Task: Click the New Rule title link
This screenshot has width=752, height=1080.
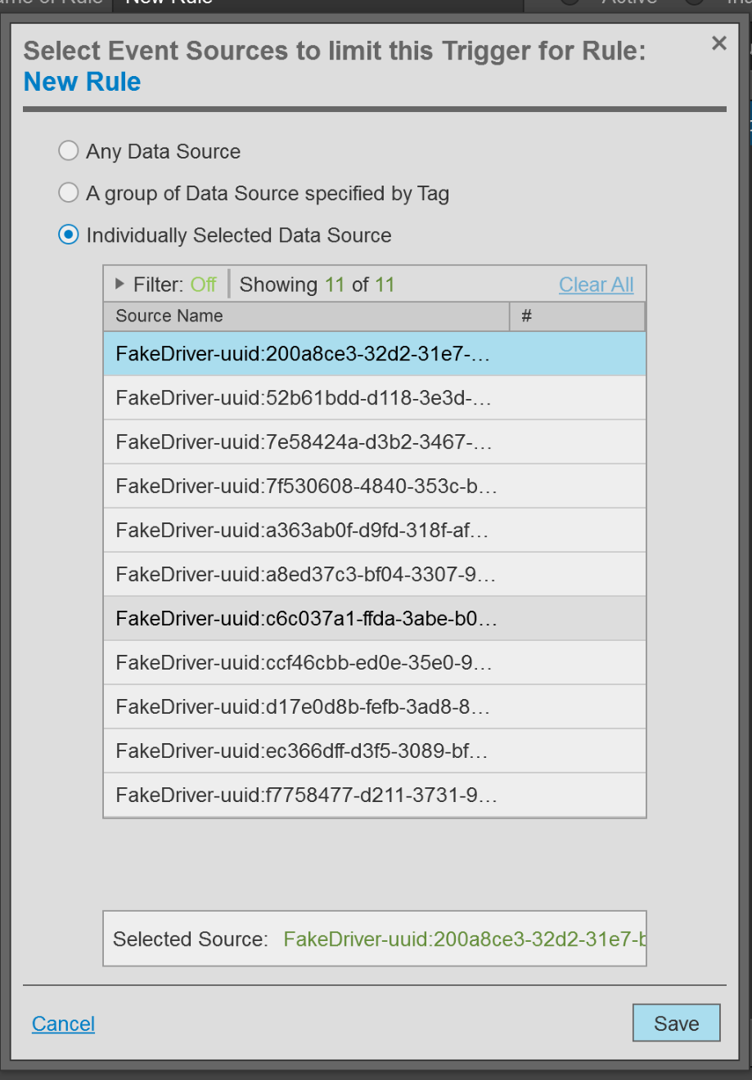Action: click(82, 82)
